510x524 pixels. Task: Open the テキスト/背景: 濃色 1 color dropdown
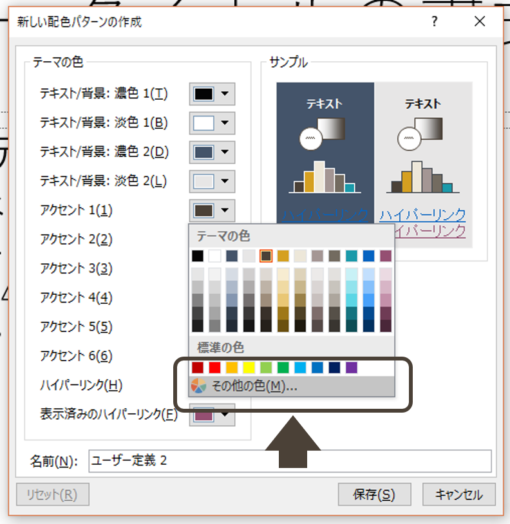point(212,94)
